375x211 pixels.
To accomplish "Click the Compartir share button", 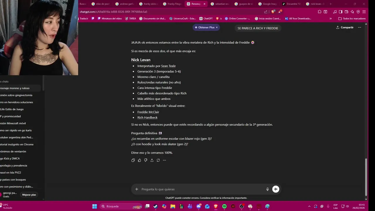I will (x=345, y=27).
